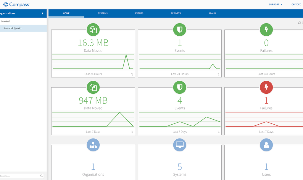This screenshot has width=303, height=180.
Task: Click the Data Moved icon for Last 24 Hours
Action: pyautogui.click(x=93, y=30)
